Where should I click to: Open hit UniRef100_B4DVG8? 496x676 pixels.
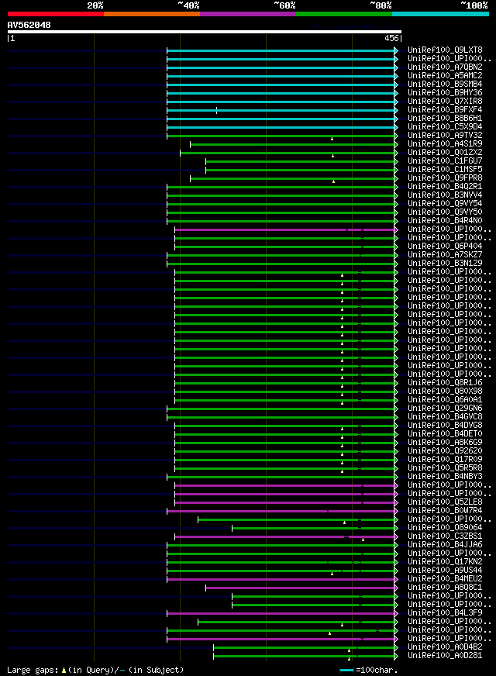pyautogui.click(x=445, y=426)
